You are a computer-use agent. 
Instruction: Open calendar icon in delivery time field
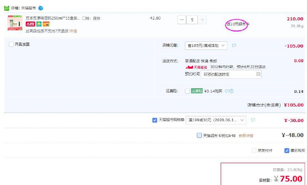click(258, 74)
